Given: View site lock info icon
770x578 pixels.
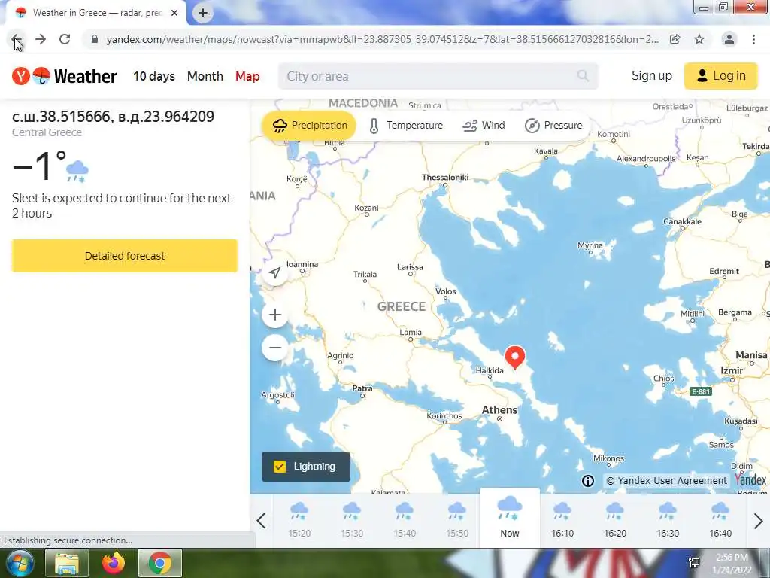Looking at the screenshot, I should click(x=95, y=39).
